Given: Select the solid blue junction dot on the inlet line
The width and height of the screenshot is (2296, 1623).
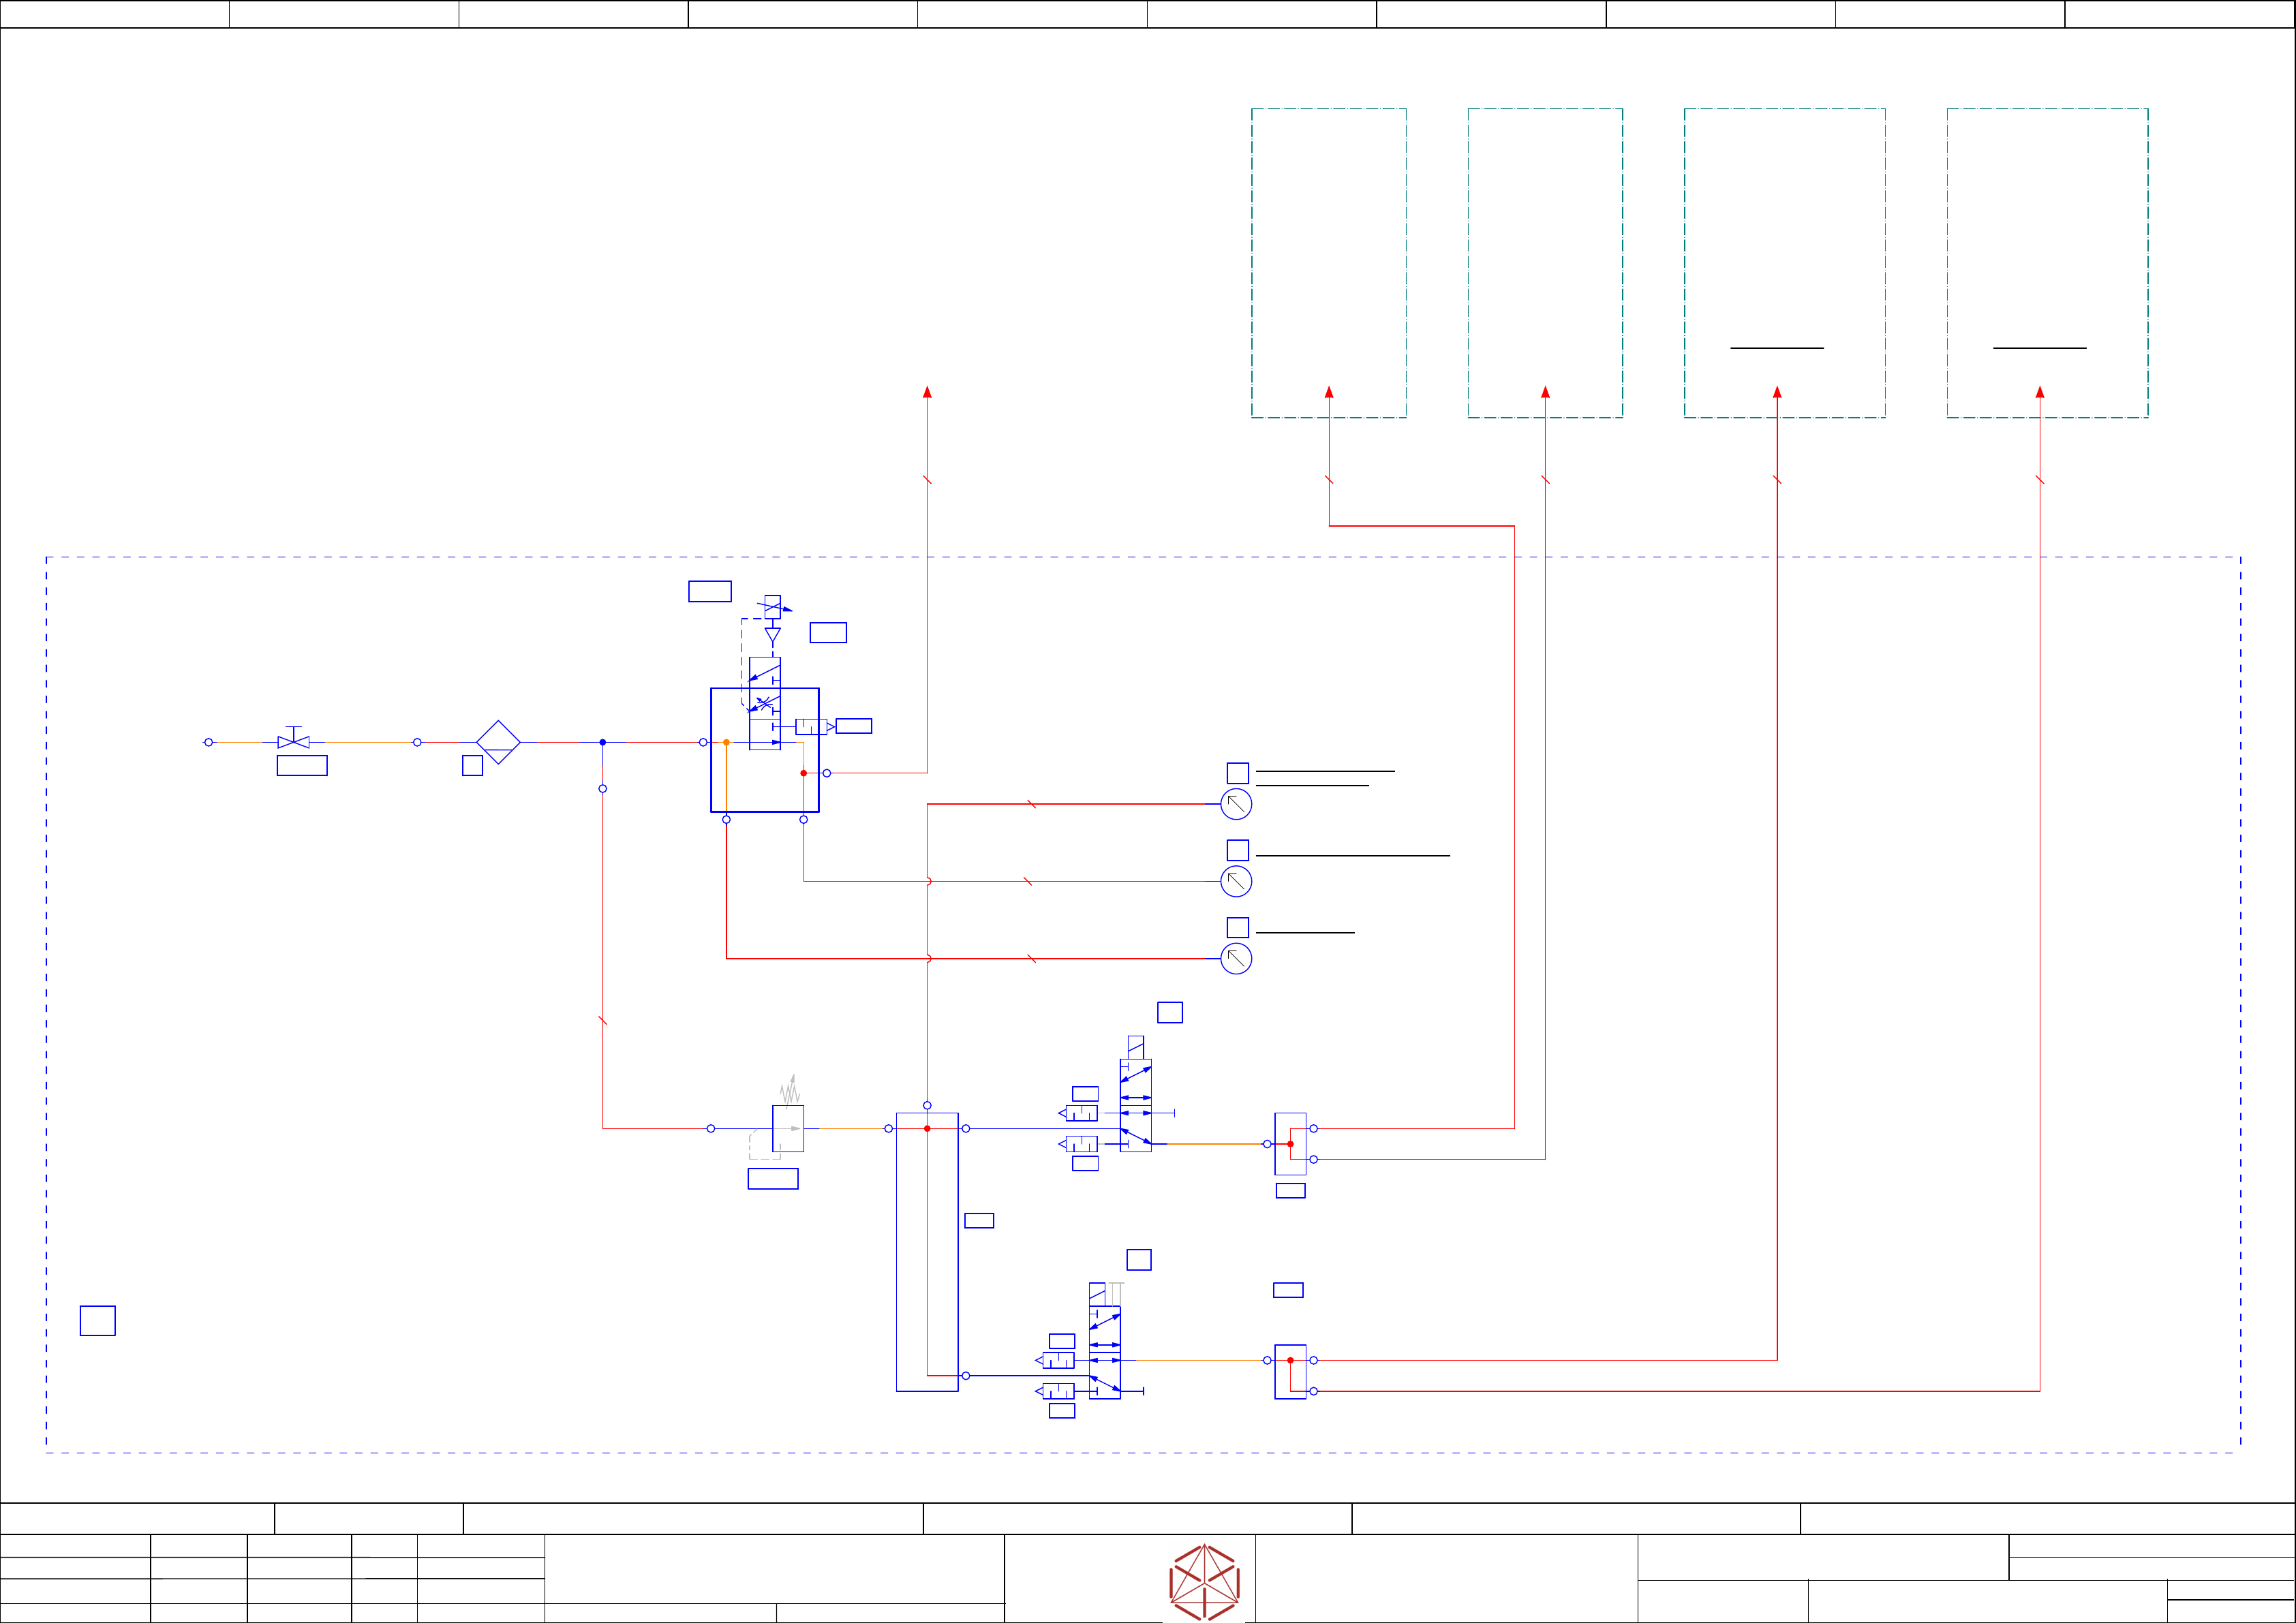Looking at the screenshot, I should coord(602,742).
